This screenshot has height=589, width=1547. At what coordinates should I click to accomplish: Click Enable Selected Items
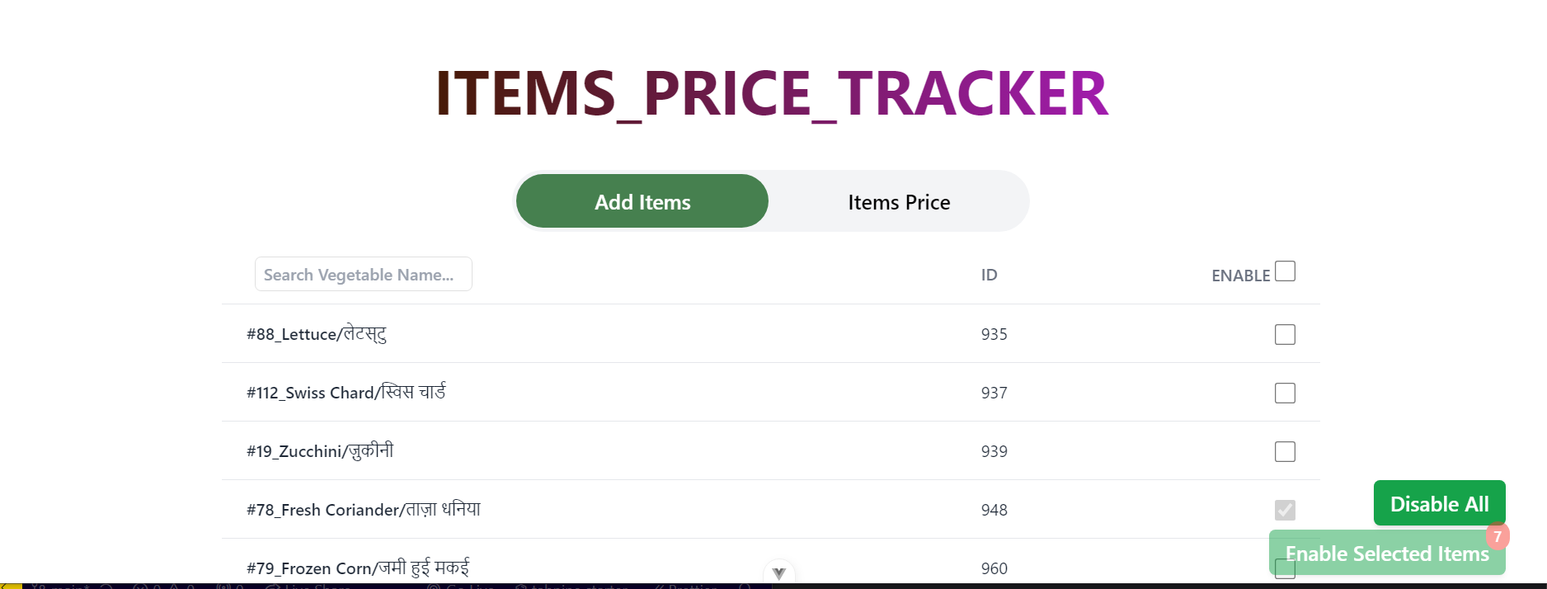point(1388,553)
